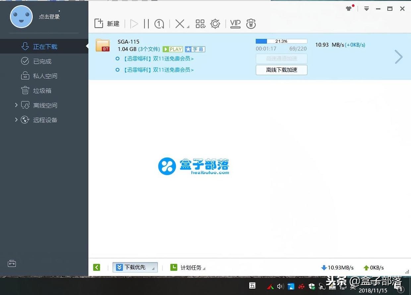Expand the 离线空间 sidebar entry

(x=16, y=105)
